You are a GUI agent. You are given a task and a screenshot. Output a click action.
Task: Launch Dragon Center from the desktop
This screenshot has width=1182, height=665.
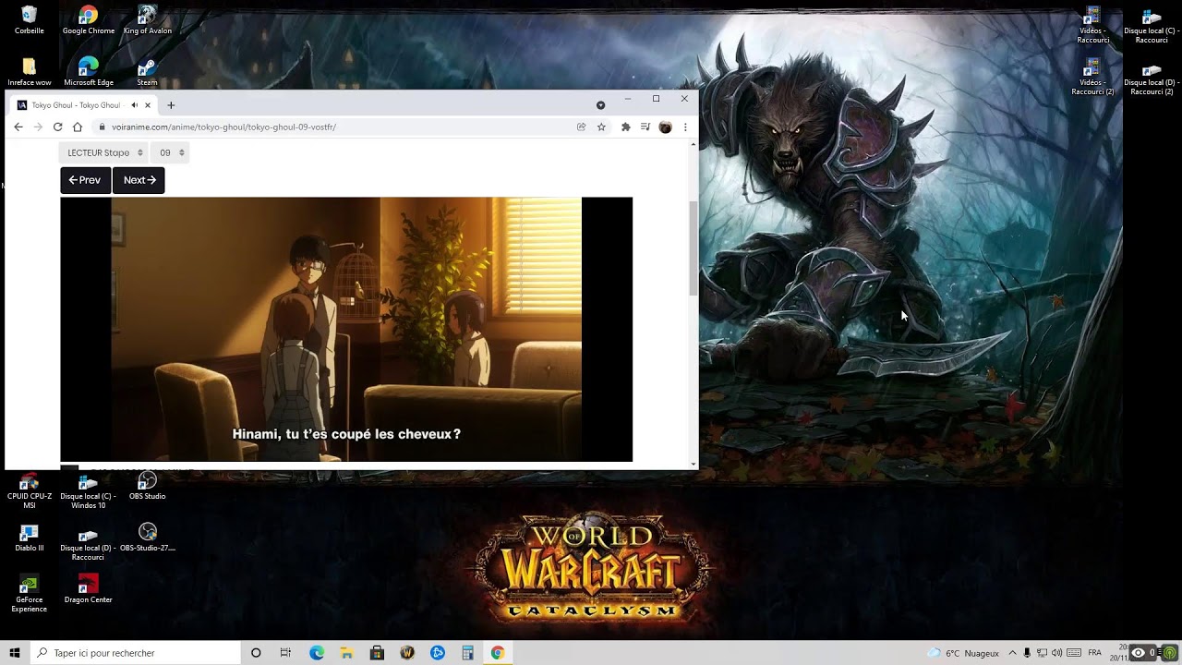point(89,589)
